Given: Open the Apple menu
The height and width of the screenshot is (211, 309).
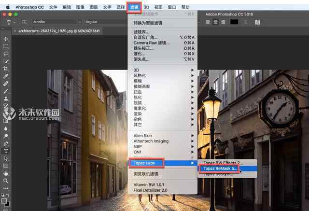Looking at the screenshot, I should pos(7,7).
